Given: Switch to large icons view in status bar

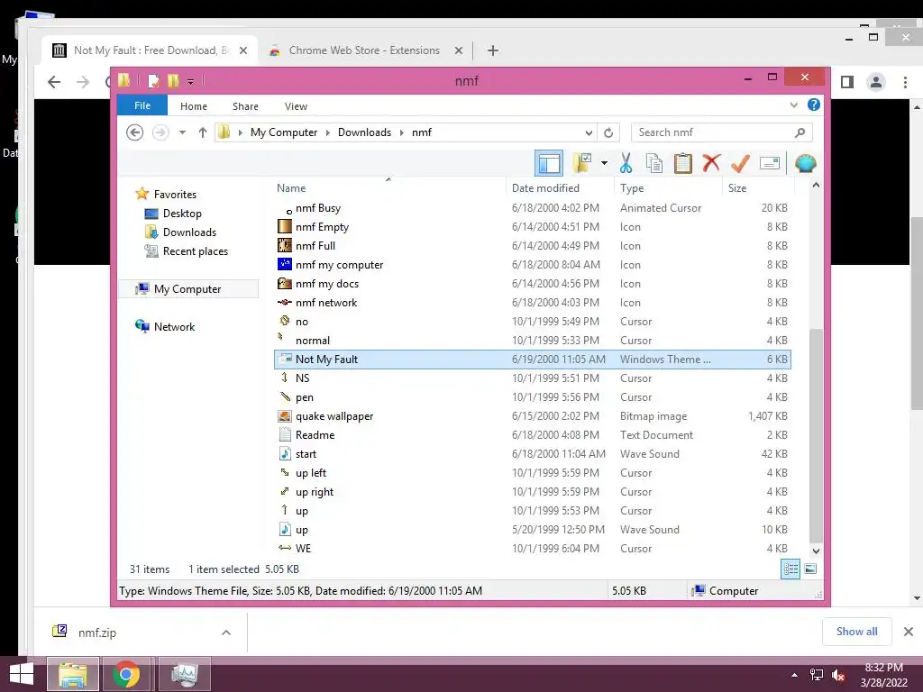Looking at the screenshot, I should coord(810,569).
